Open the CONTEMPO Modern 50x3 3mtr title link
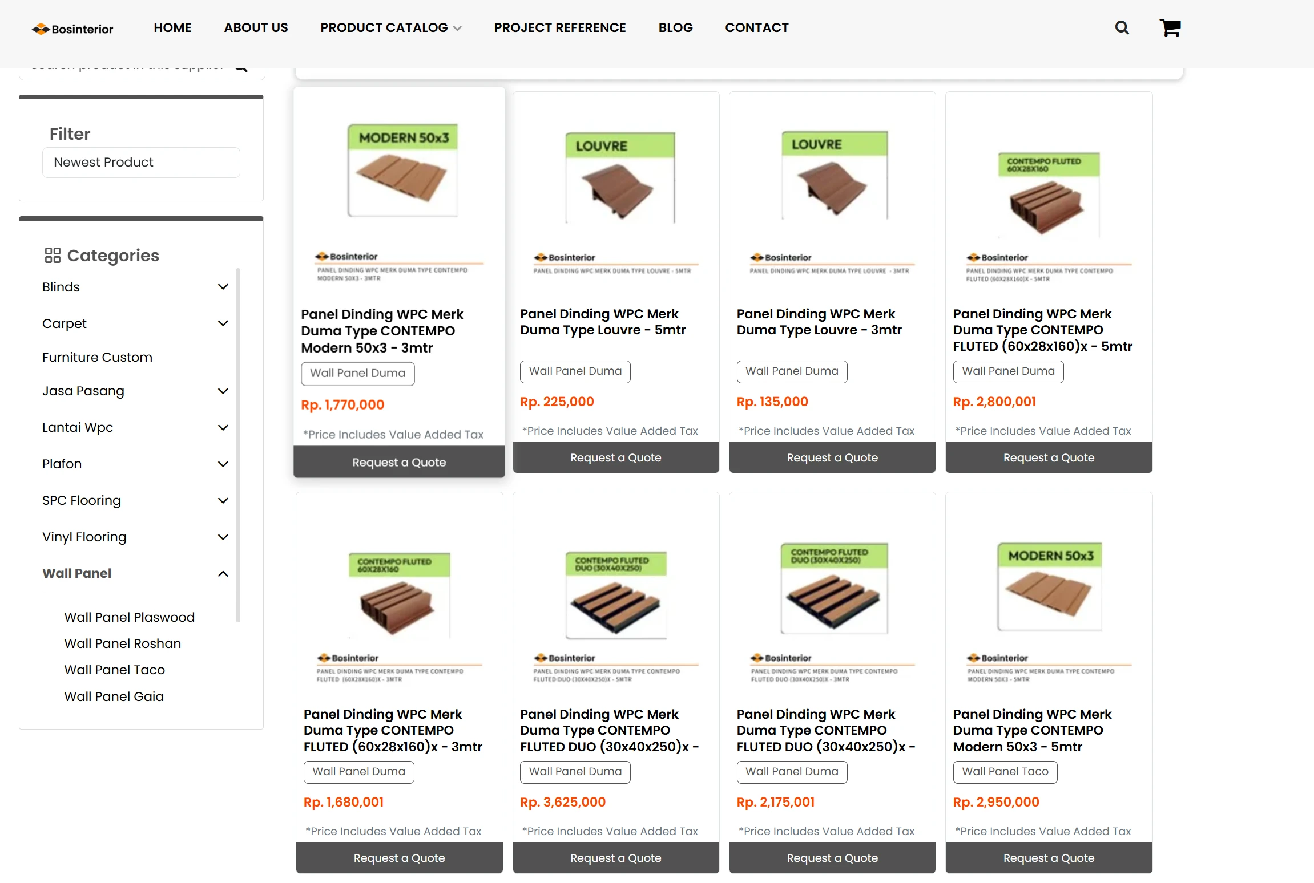The width and height of the screenshot is (1314, 883). point(382,331)
